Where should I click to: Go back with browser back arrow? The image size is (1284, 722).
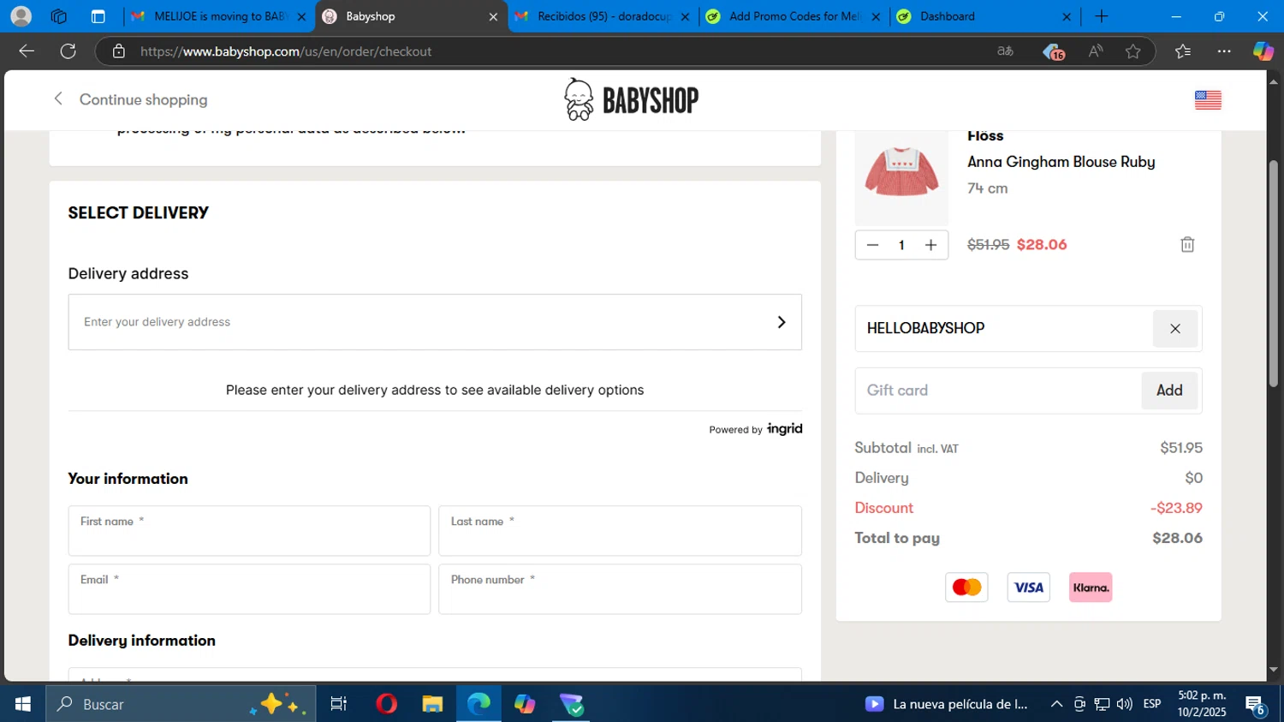pos(27,51)
